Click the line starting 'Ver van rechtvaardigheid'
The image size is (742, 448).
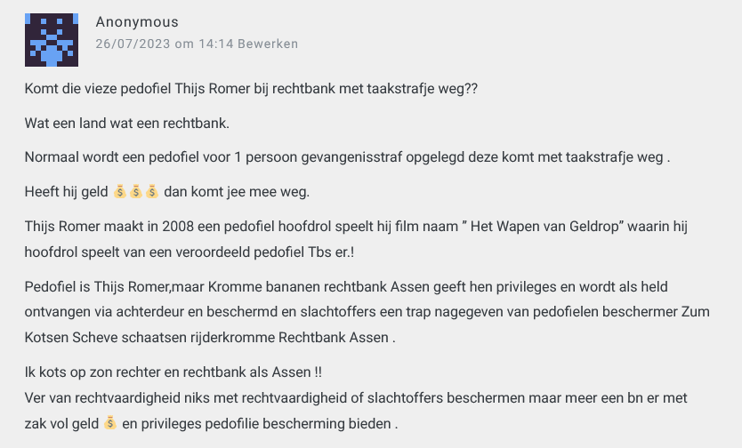tap(356, 398)
